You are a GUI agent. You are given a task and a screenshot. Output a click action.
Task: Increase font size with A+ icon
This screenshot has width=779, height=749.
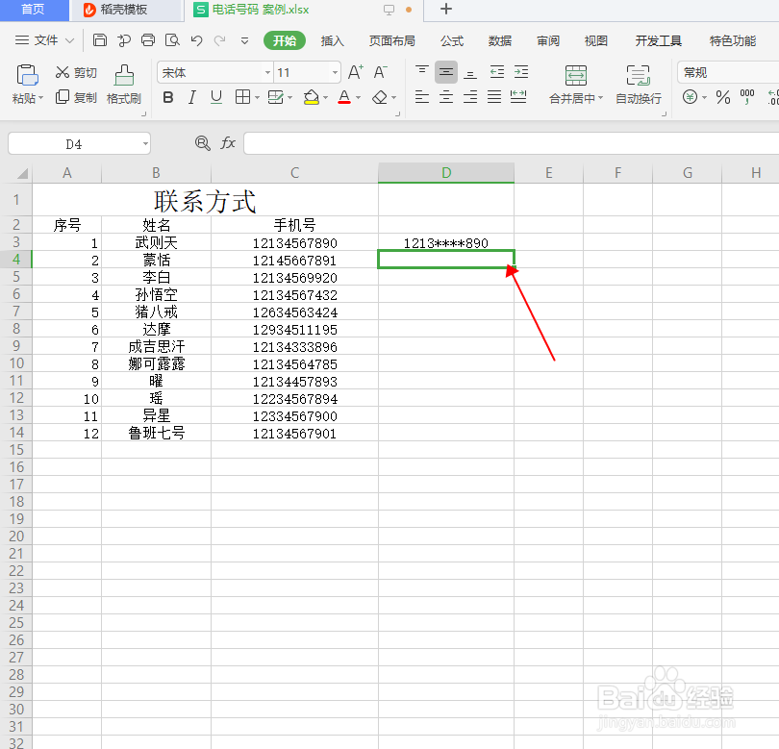click(356, 72)
